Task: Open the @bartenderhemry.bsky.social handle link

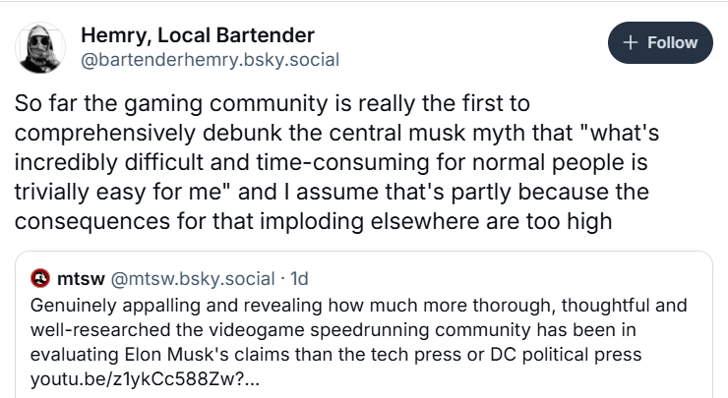Action: pos(209,60)
